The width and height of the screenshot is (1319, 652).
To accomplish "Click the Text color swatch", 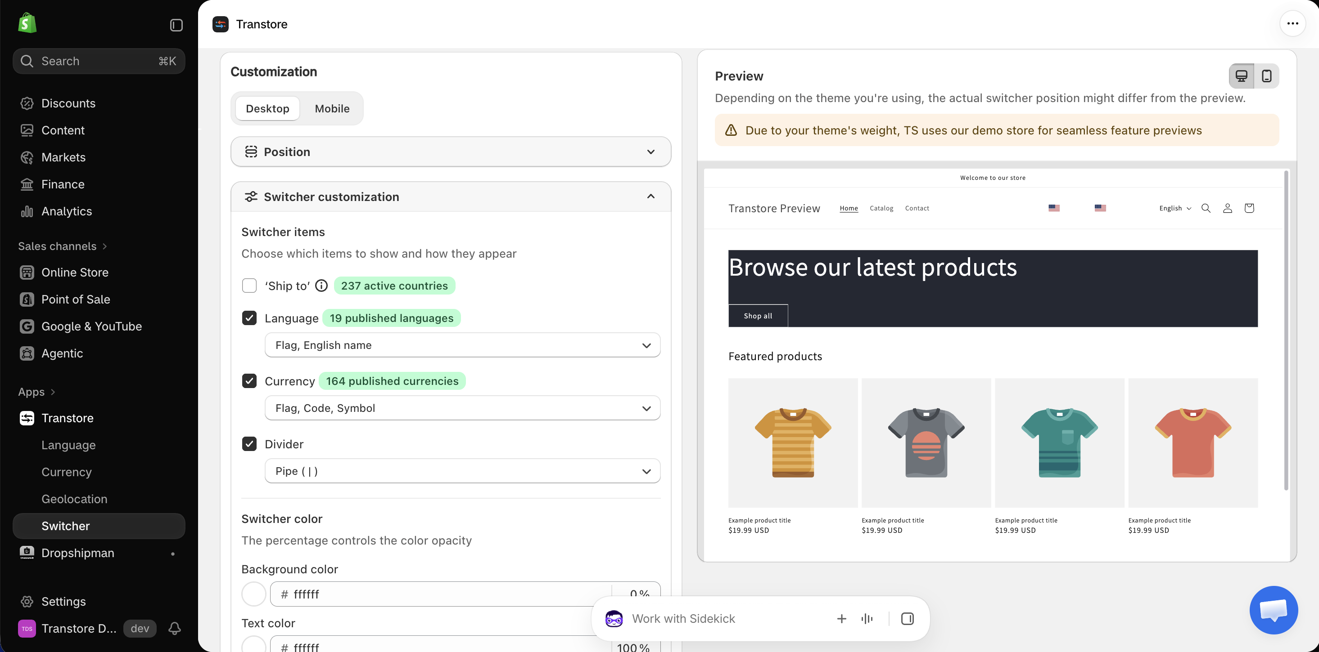I will [x=253, y=645].
